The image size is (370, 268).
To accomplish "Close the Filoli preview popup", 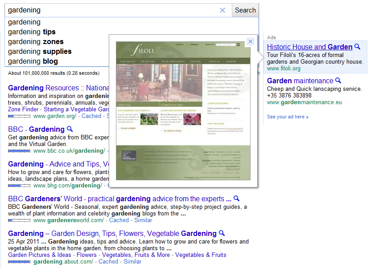I will pyautogui.click(x=251, y=41).
